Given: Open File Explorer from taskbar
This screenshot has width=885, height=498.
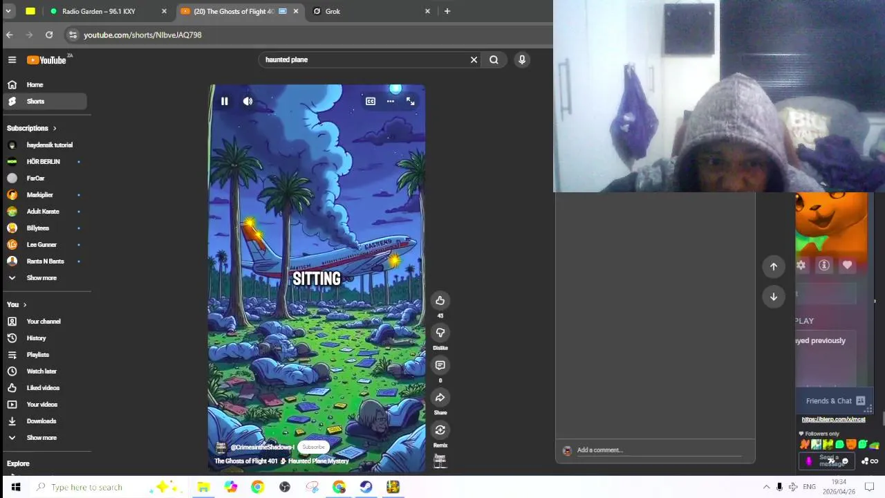Looking at the screenshot, I should [203, 487].
